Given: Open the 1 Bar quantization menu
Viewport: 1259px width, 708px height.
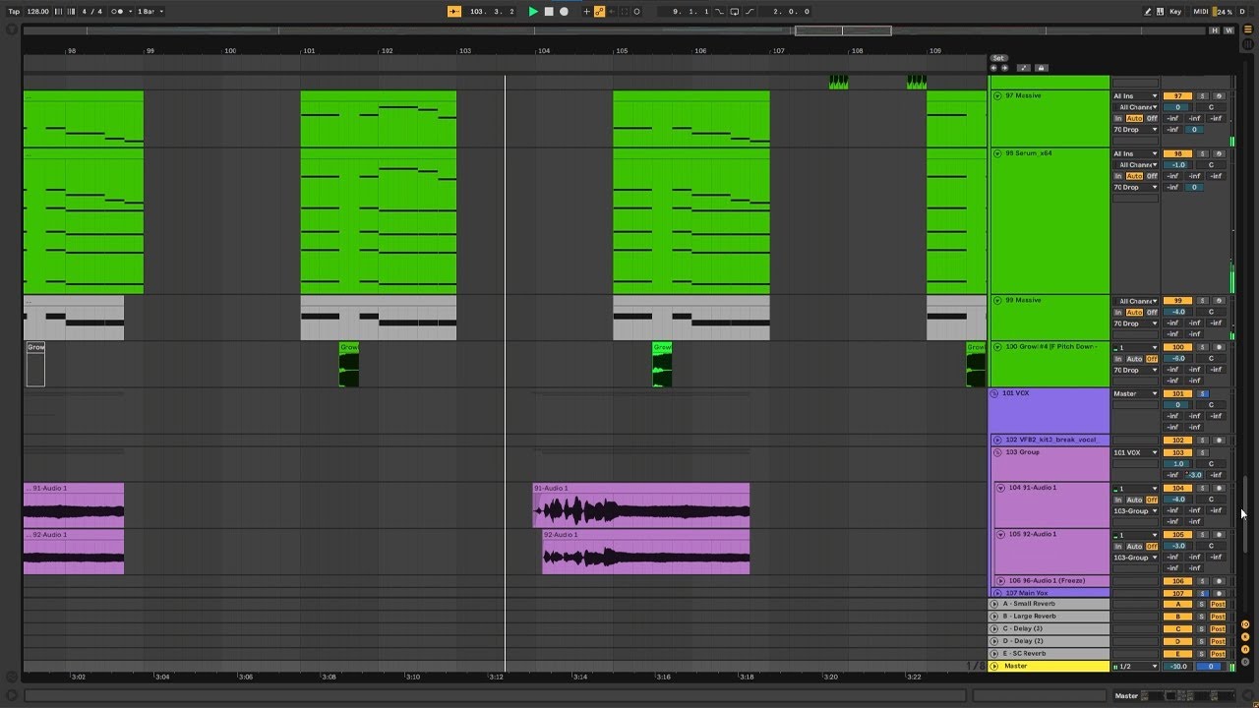Looking at the screenshot, I should [149, 11].
